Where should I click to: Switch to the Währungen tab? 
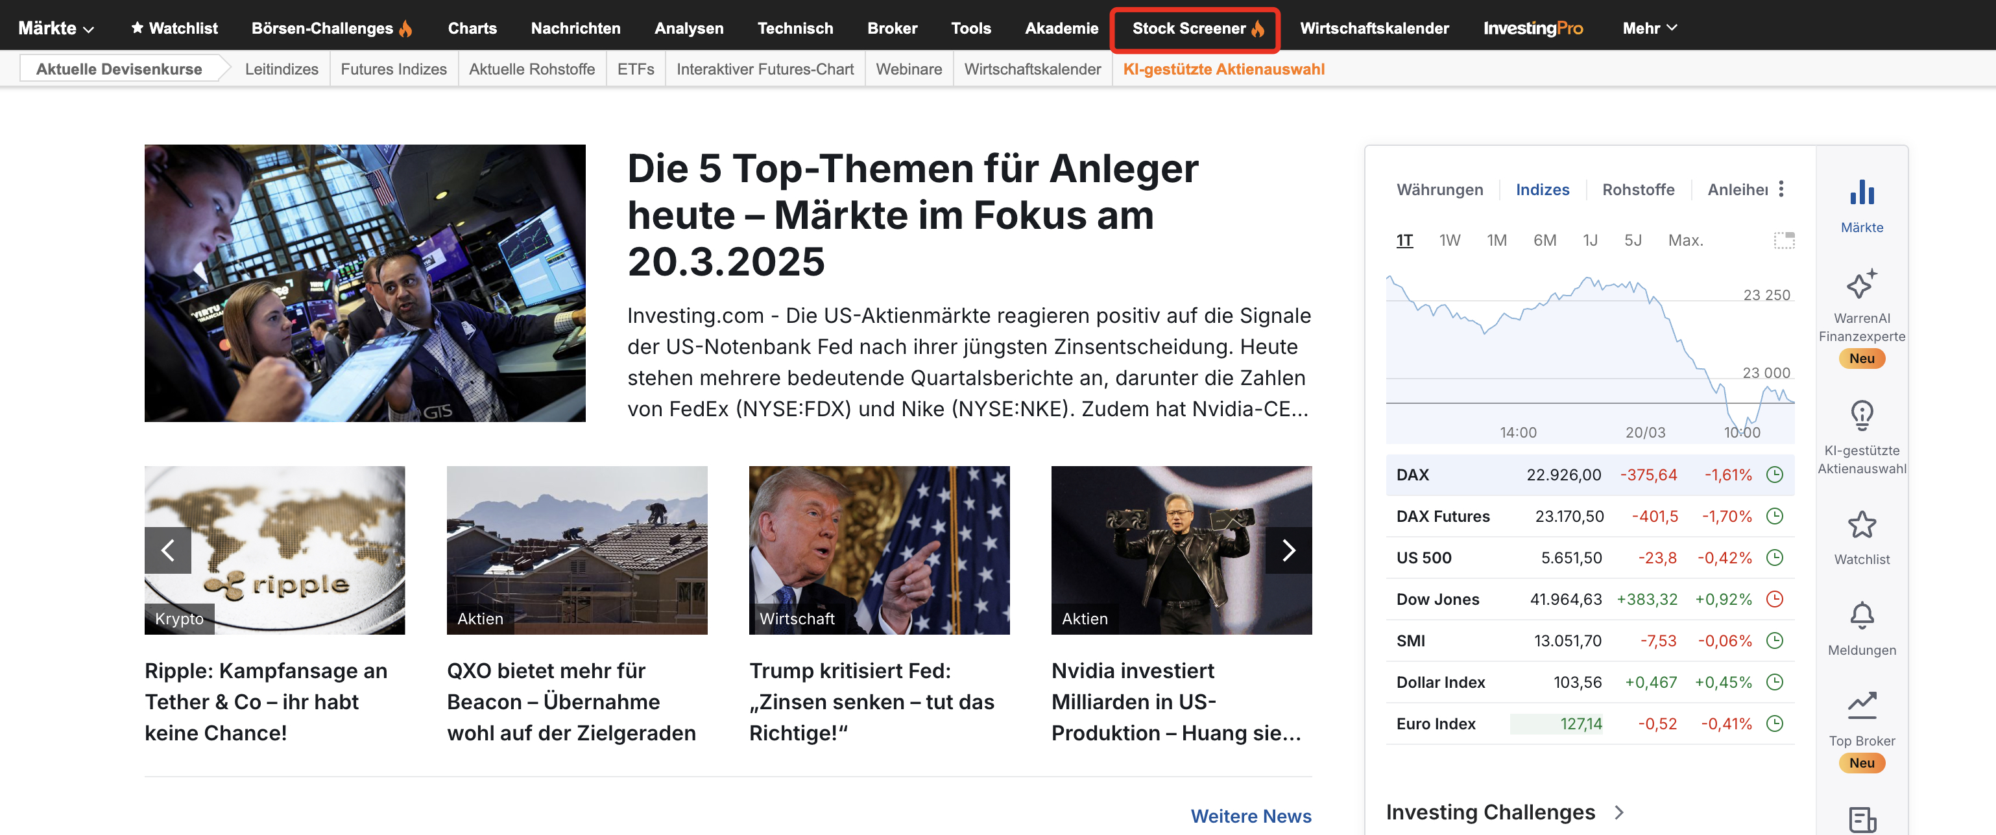1439,190
